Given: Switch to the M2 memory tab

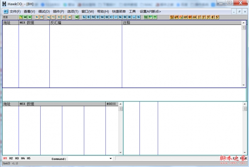Looking at the screenshot, I should point(11,158).
